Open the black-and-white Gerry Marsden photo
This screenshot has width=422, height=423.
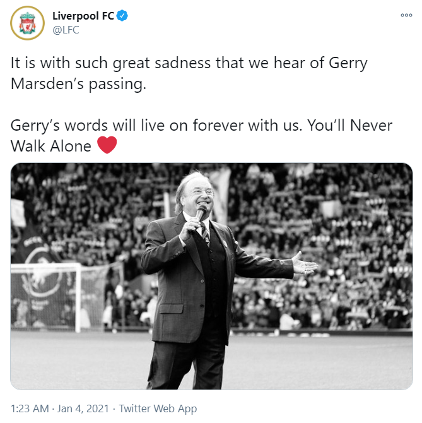[211, 276]
